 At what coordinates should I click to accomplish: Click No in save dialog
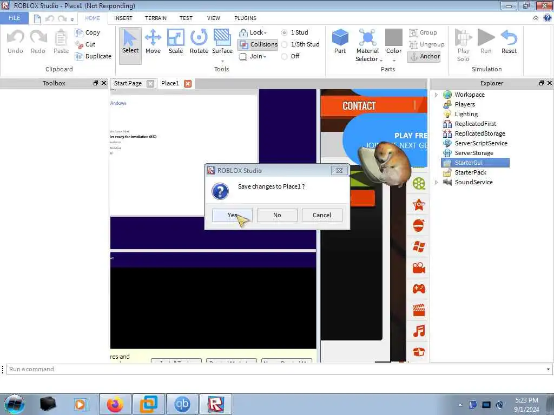tap(277, 215)
